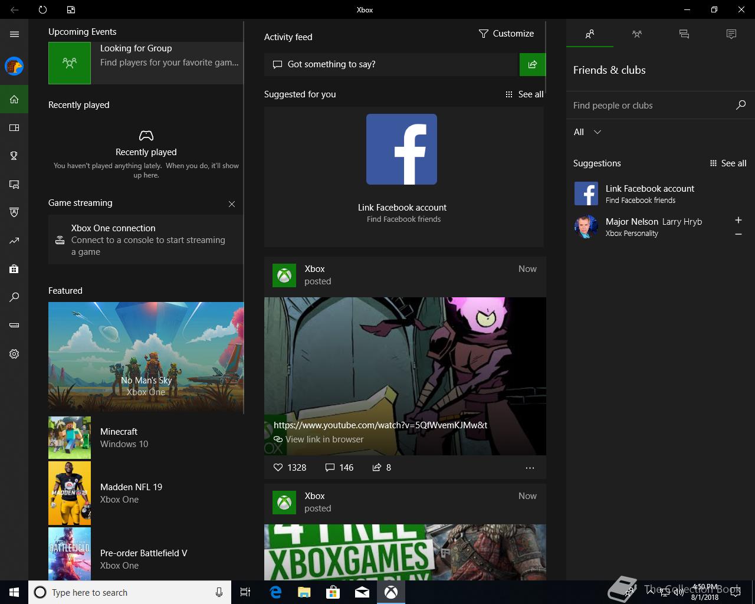Open Microsoft Store bag icon in sidebar
Viewport: 755px width, 604px height.
pos(14,269)
